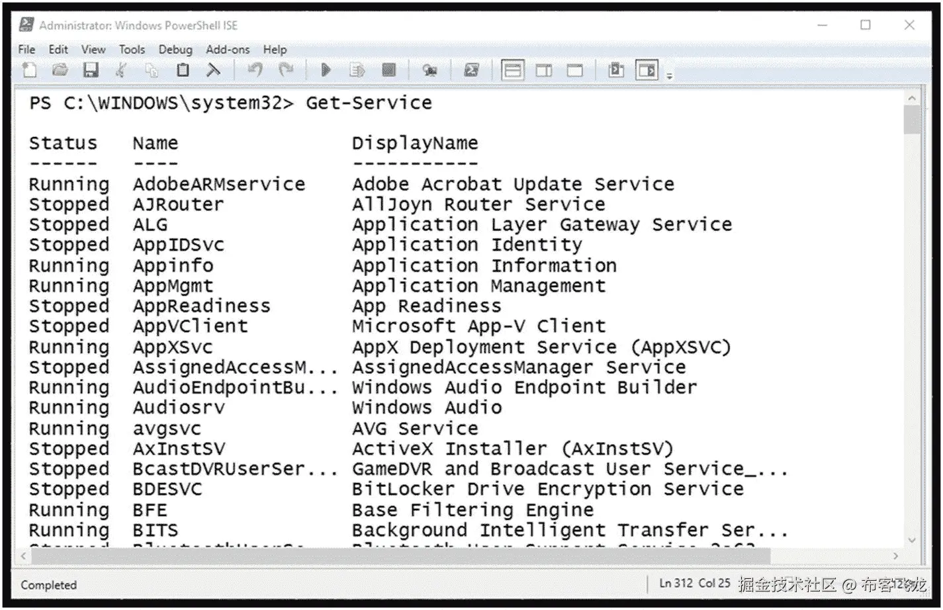
Task: Run selection using the page-play icon
Action: (357, 70)
